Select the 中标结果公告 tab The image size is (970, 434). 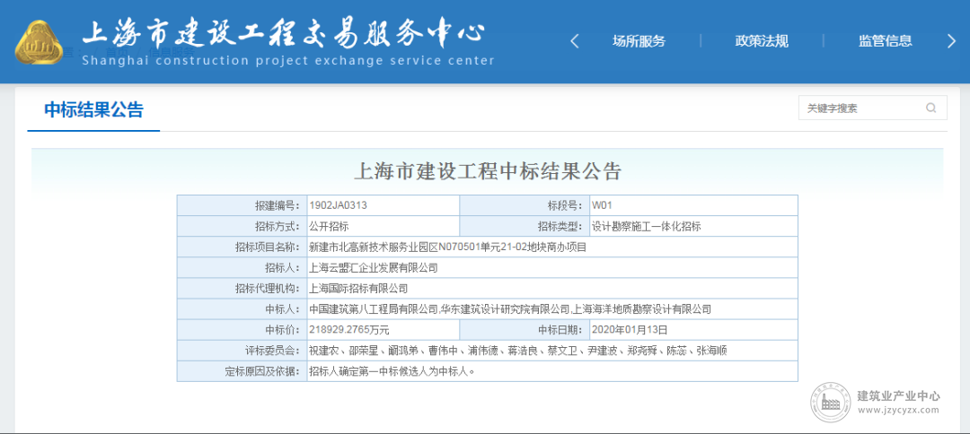click(x=94, y=110)
